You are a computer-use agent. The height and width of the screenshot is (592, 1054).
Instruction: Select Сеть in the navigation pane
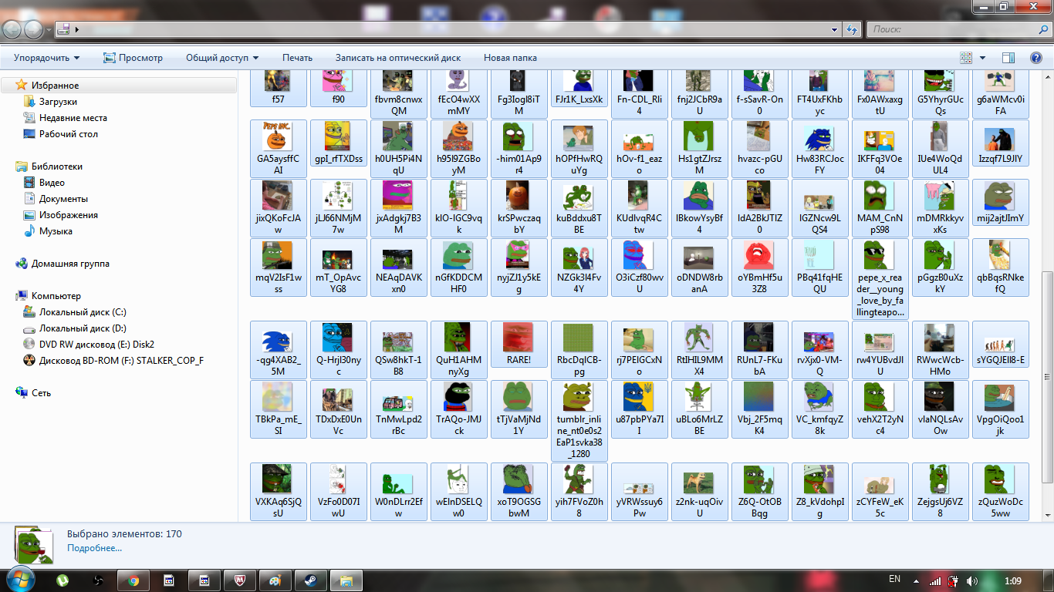point(41,393)
